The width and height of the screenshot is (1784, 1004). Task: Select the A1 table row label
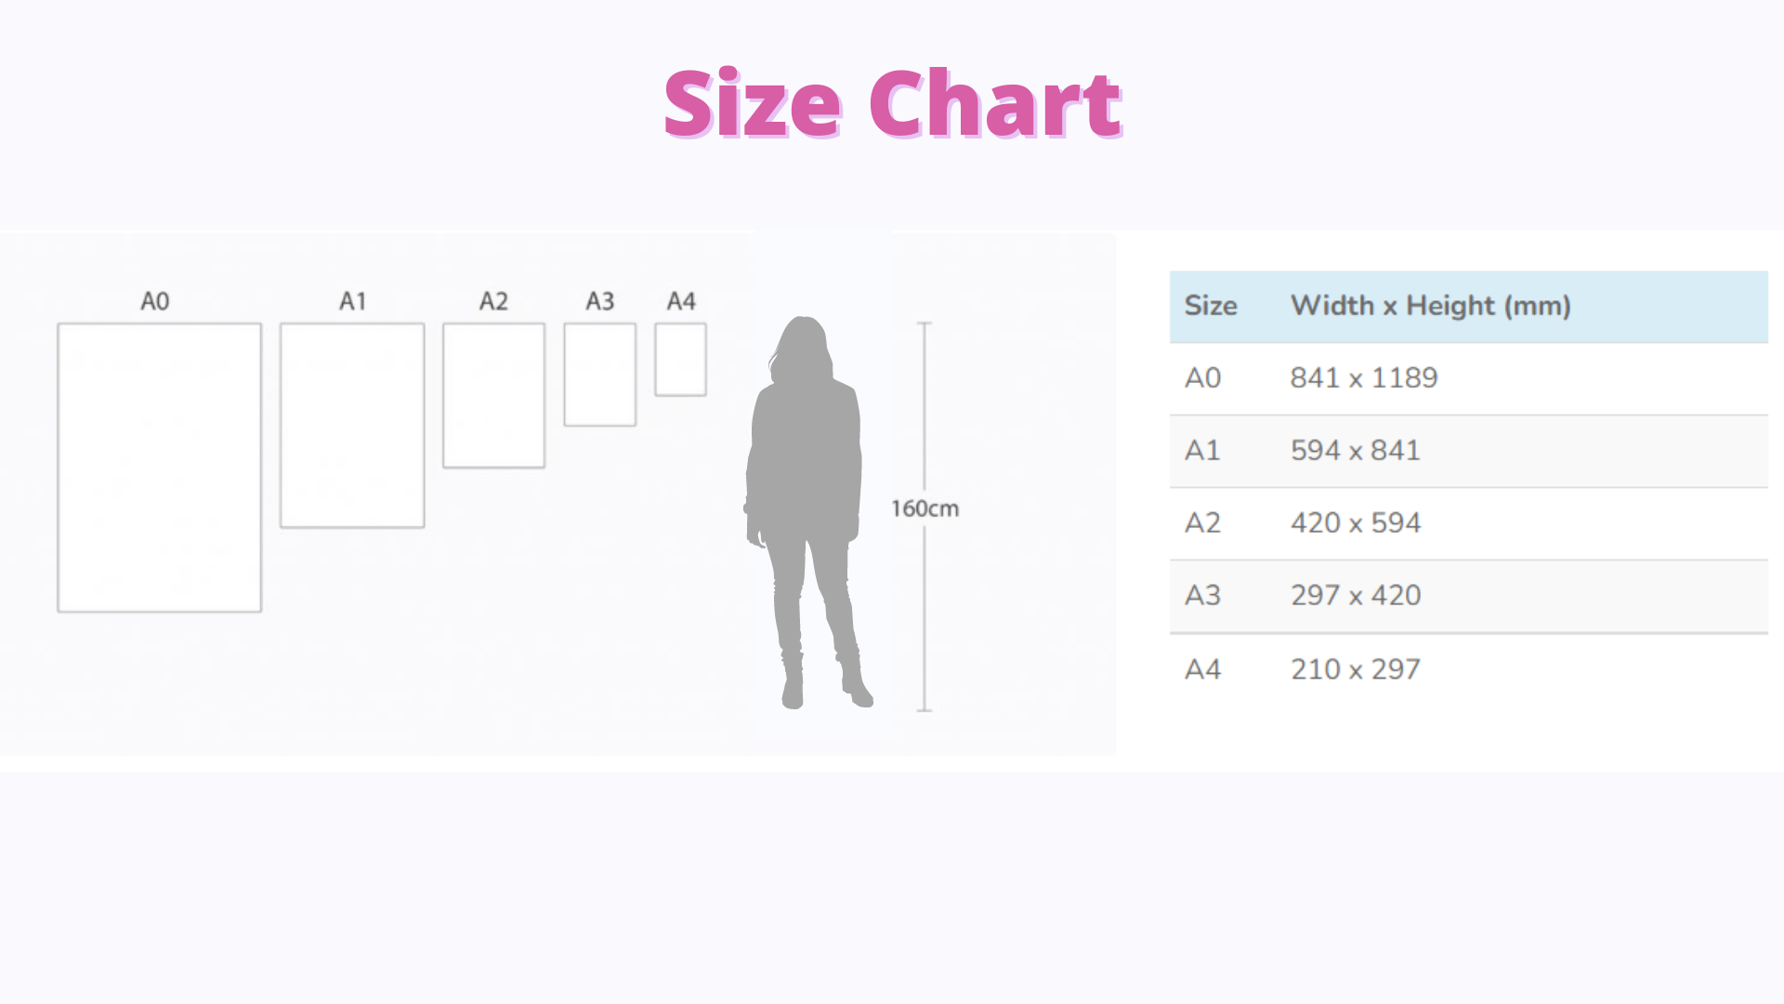pos(1202,451)
